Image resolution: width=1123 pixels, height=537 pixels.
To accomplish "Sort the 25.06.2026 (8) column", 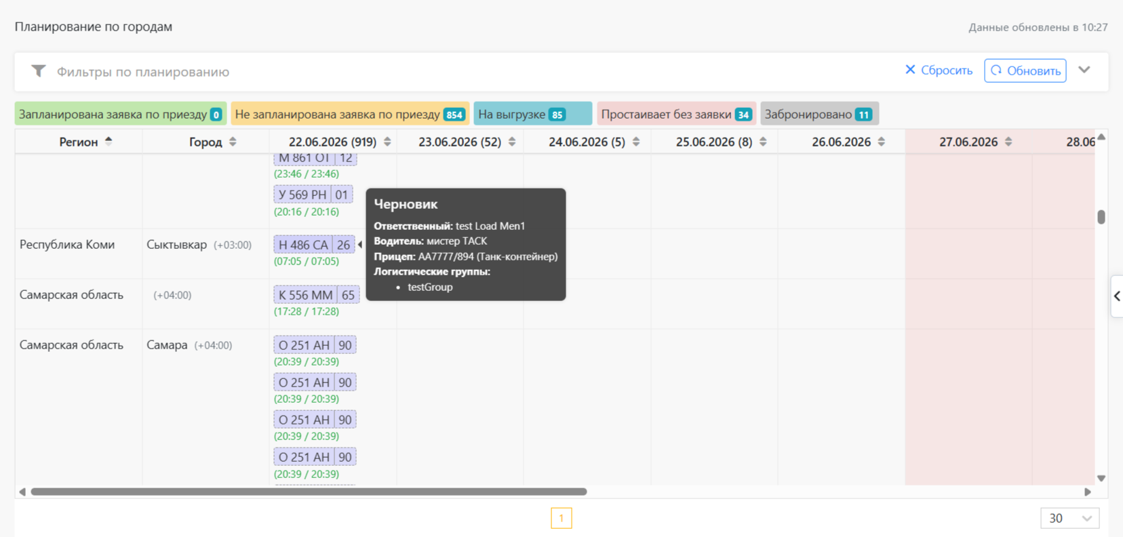I will click(x=763, y=142).
